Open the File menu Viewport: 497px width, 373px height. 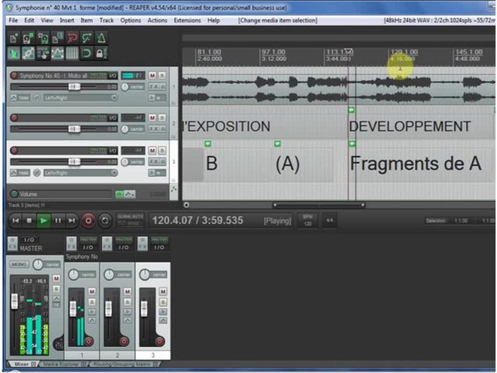(13, 20)
